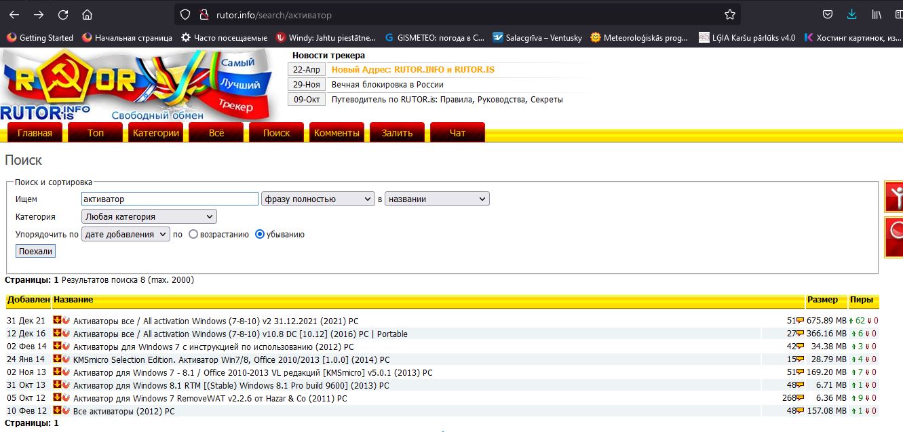
Task: Click the 'Добавлен' column header
Action: [x=28, y=300]
